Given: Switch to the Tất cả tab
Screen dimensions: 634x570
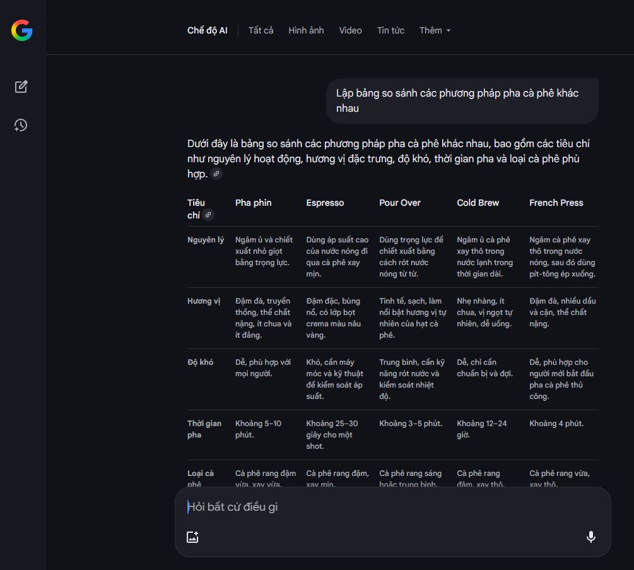Looking at the screenshot, I should coord(261,30).
